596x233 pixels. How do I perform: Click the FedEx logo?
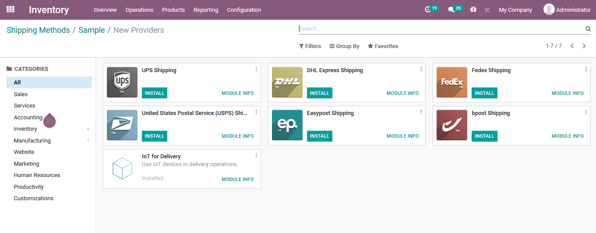point(452,82)
